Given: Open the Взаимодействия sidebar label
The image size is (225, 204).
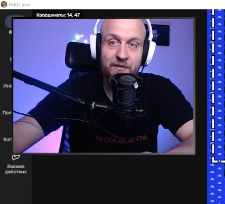Looking at the screenshot, I should (16, 169).
